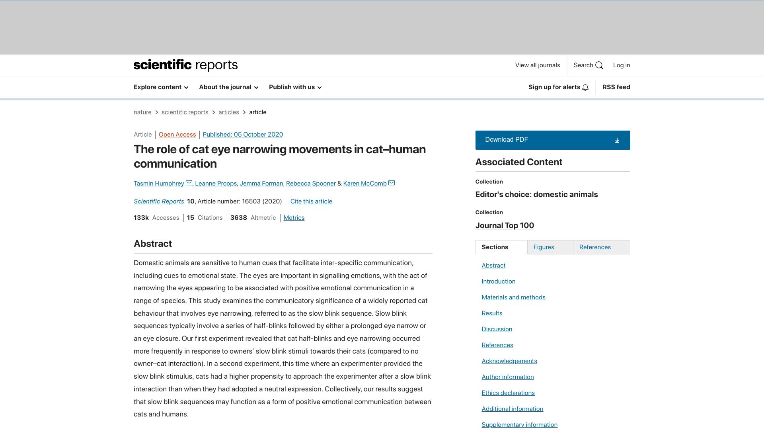Go to nature breadcrumb link
Image resolution: width=764 pixels, height=430 pixels.
pos(142,112)
